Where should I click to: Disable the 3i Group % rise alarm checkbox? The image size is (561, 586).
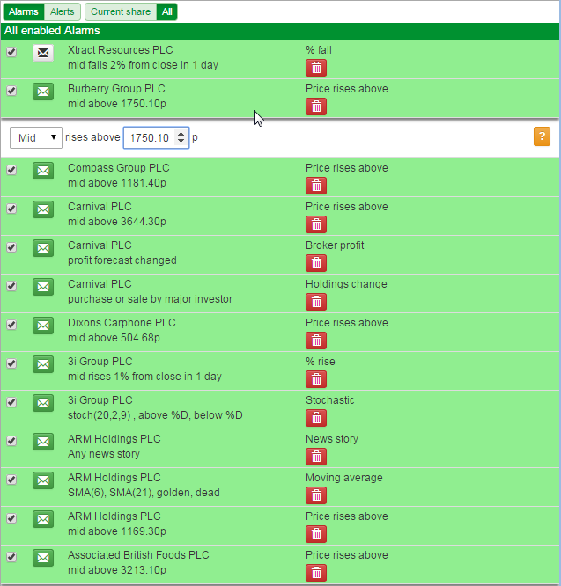click(11, 363)
